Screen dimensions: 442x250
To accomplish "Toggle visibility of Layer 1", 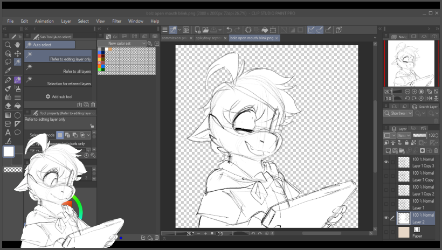I will [x=386, y=204].
